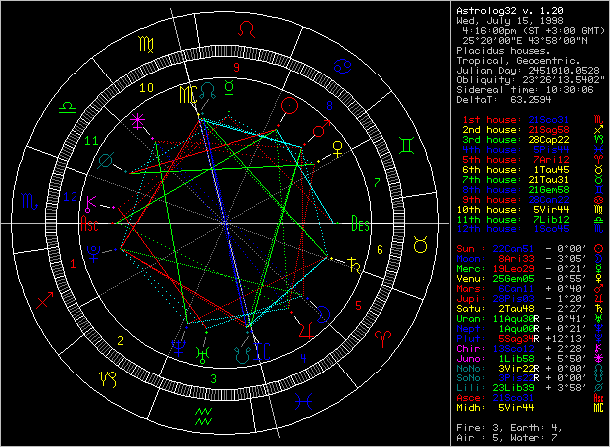Click the 'Plut: 5Sag34R' row
610x447 pixels.
(522, 339)
